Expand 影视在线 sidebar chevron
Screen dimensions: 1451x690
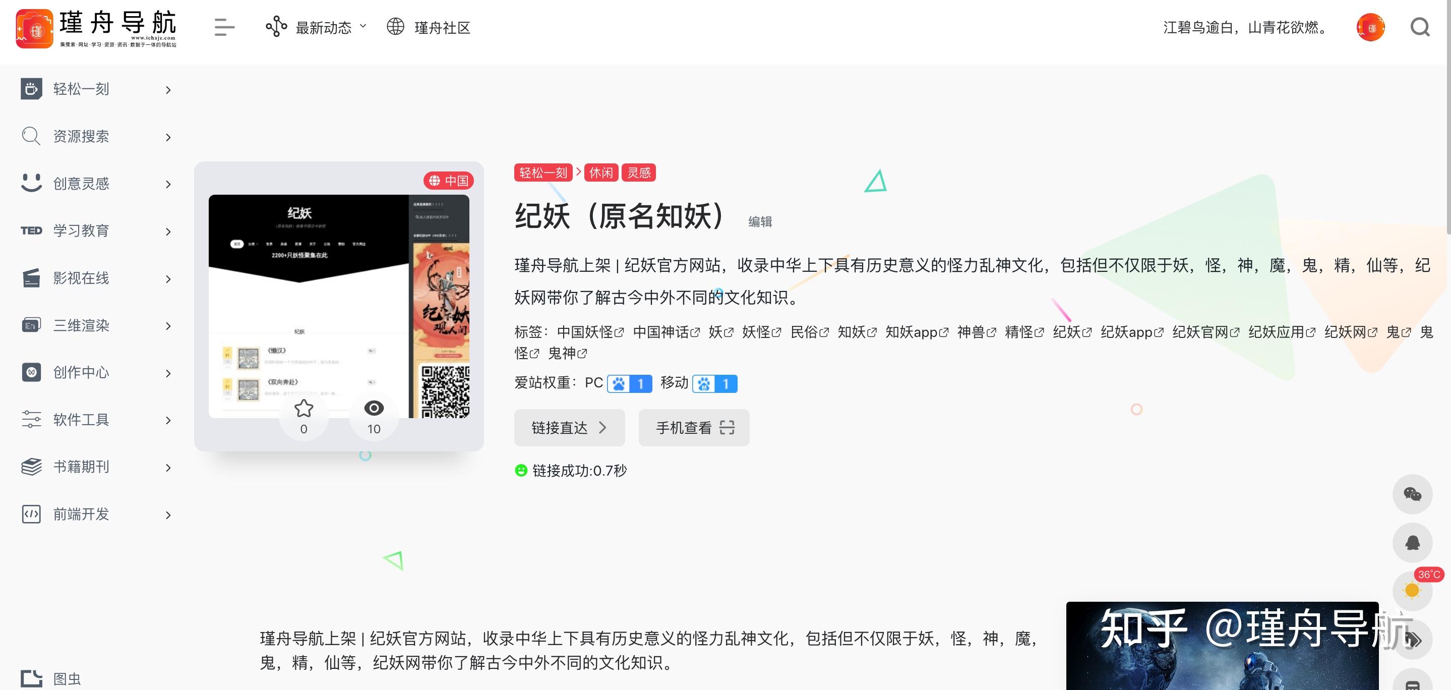(x=168, y=279)
